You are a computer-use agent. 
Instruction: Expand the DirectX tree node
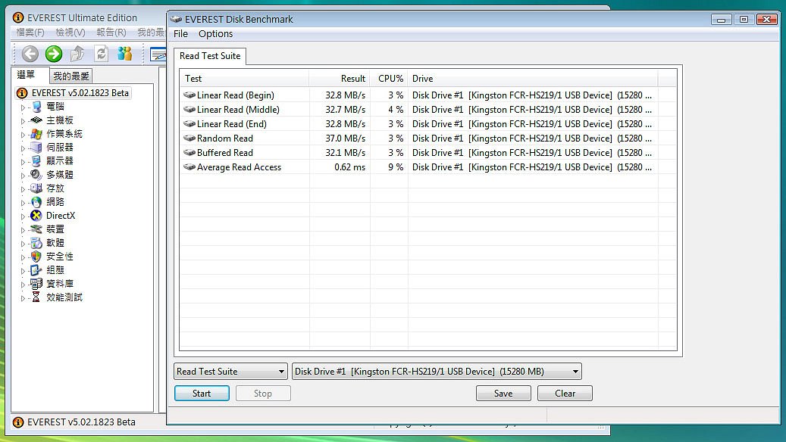(23, 216)
